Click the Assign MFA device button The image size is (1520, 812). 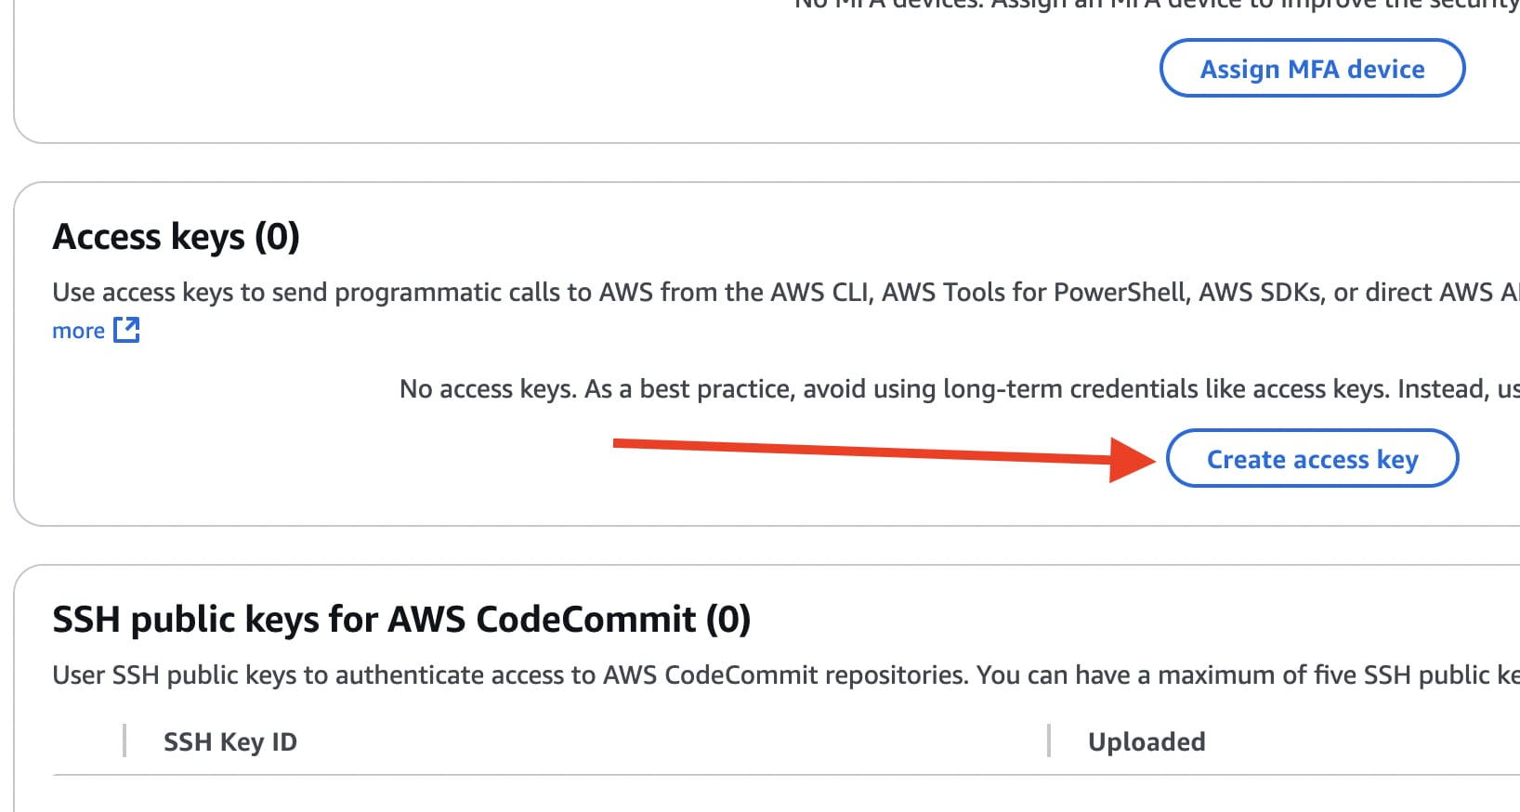[1312, 68]
